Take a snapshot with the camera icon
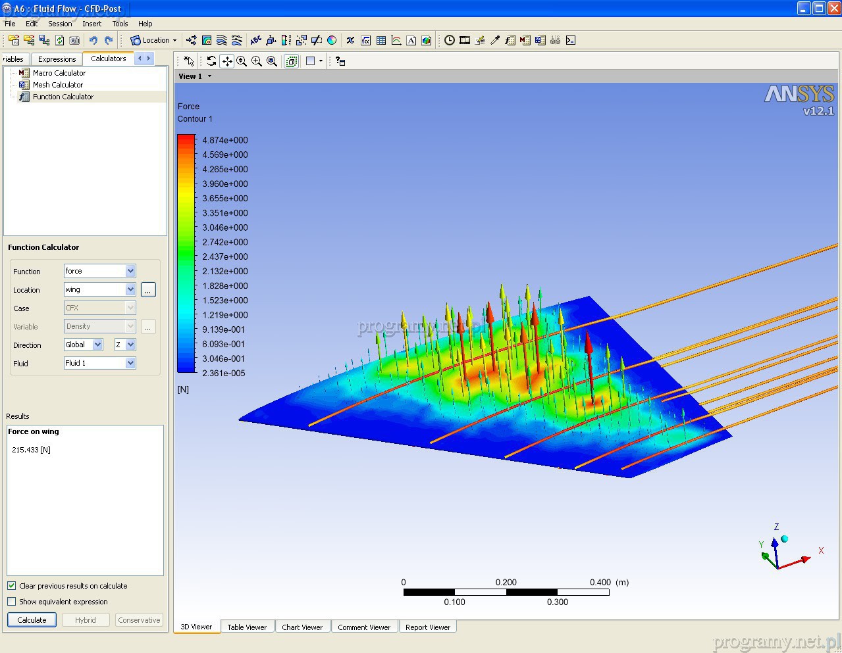842x653 pixels. pyautogui.click(x=74, y=40)
